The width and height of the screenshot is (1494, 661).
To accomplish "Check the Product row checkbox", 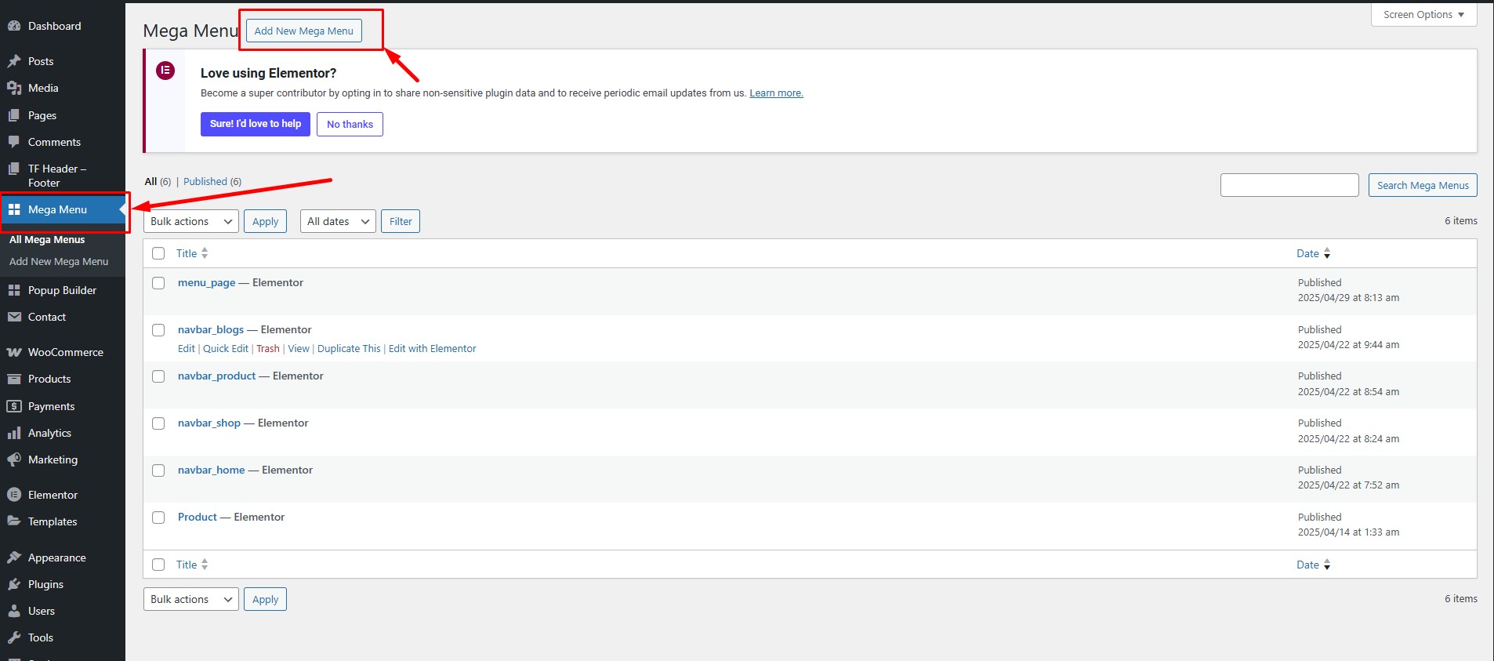I will pos(158,518).
